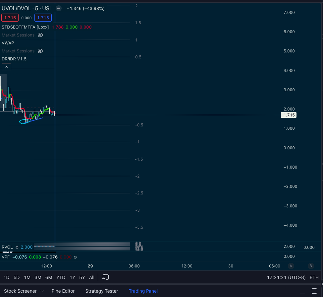323x297 pixels.
Task: Toggle the ETH session setting
Action: tap(314, 277)
